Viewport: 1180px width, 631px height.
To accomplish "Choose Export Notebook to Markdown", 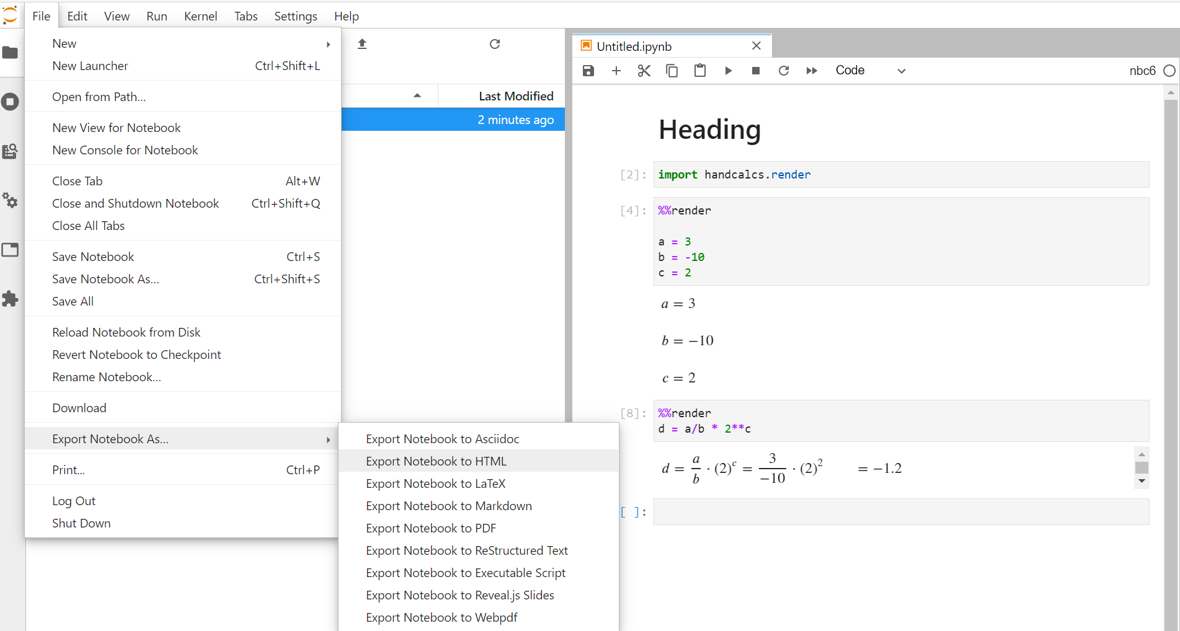I will (x=479, y=506).
